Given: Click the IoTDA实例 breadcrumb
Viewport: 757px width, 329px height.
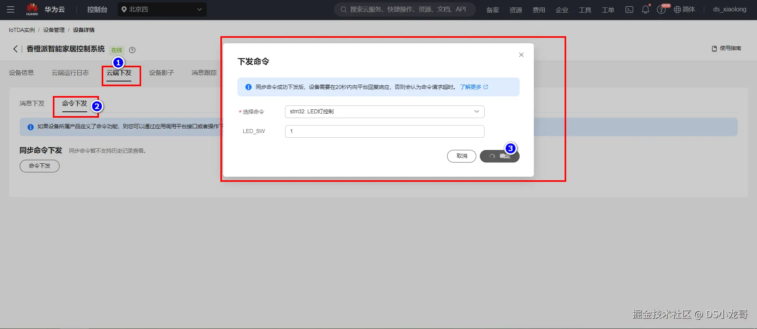Looking at the screenshot, I should pyautogui.click(x=22, y=30).
